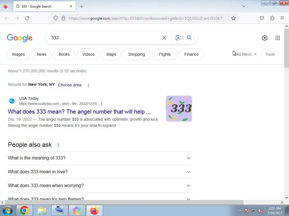Click the horizontal scrollbar thumb
The width and height of the screenshot is (289, 216).
pyautogui.click(x=124, y=202)
